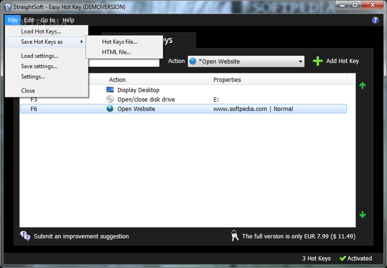Click the Properties column header
This screenshot has width=387, height=268.
279,80
